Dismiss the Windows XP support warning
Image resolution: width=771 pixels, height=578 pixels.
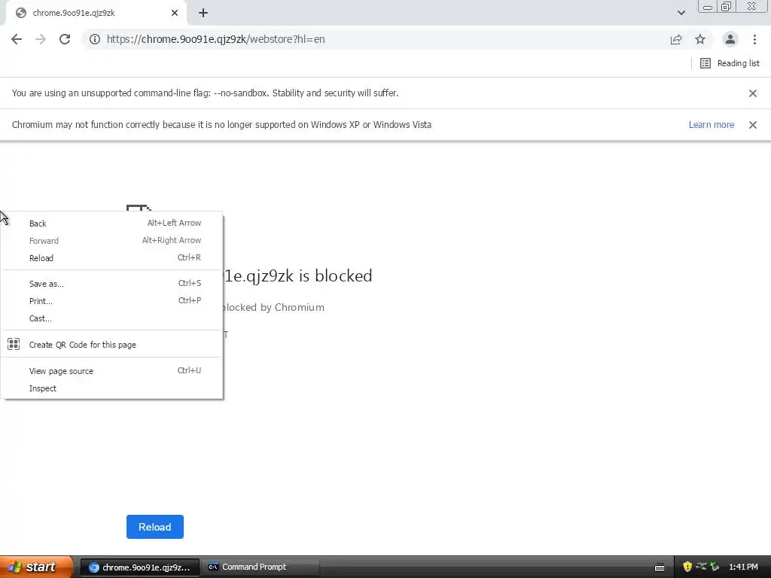pos(752,125)
